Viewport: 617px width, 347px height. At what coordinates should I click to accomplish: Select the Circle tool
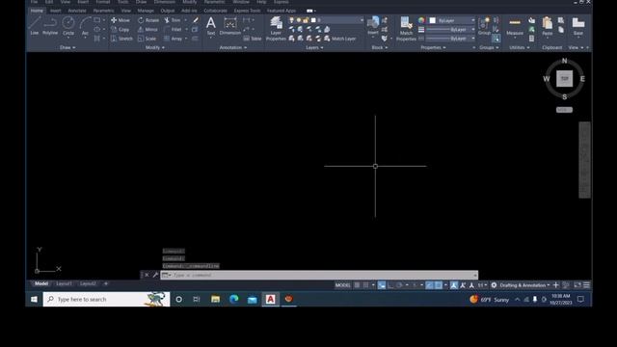point(68,26)
